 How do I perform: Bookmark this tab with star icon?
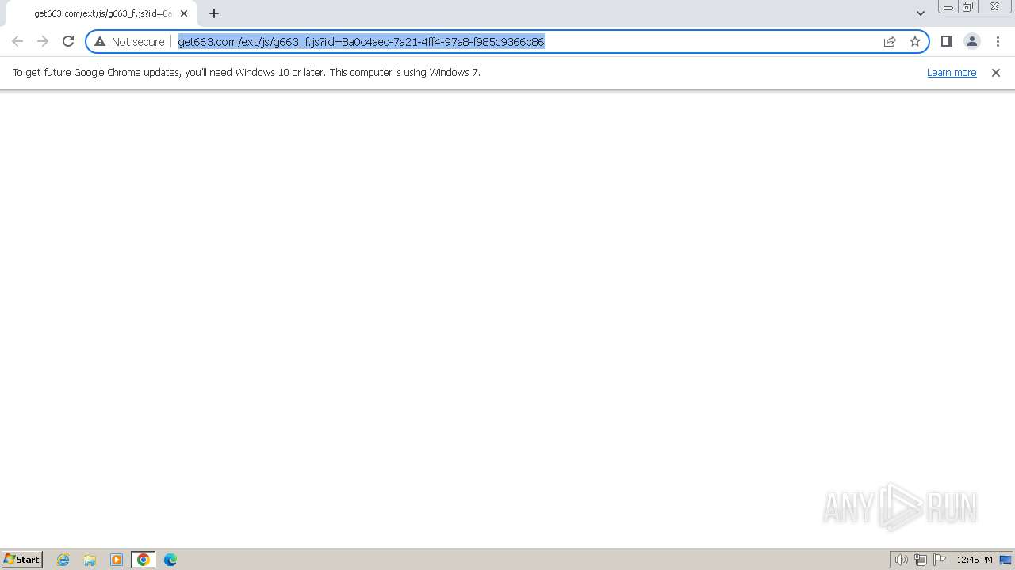click(x=915, y=41)
